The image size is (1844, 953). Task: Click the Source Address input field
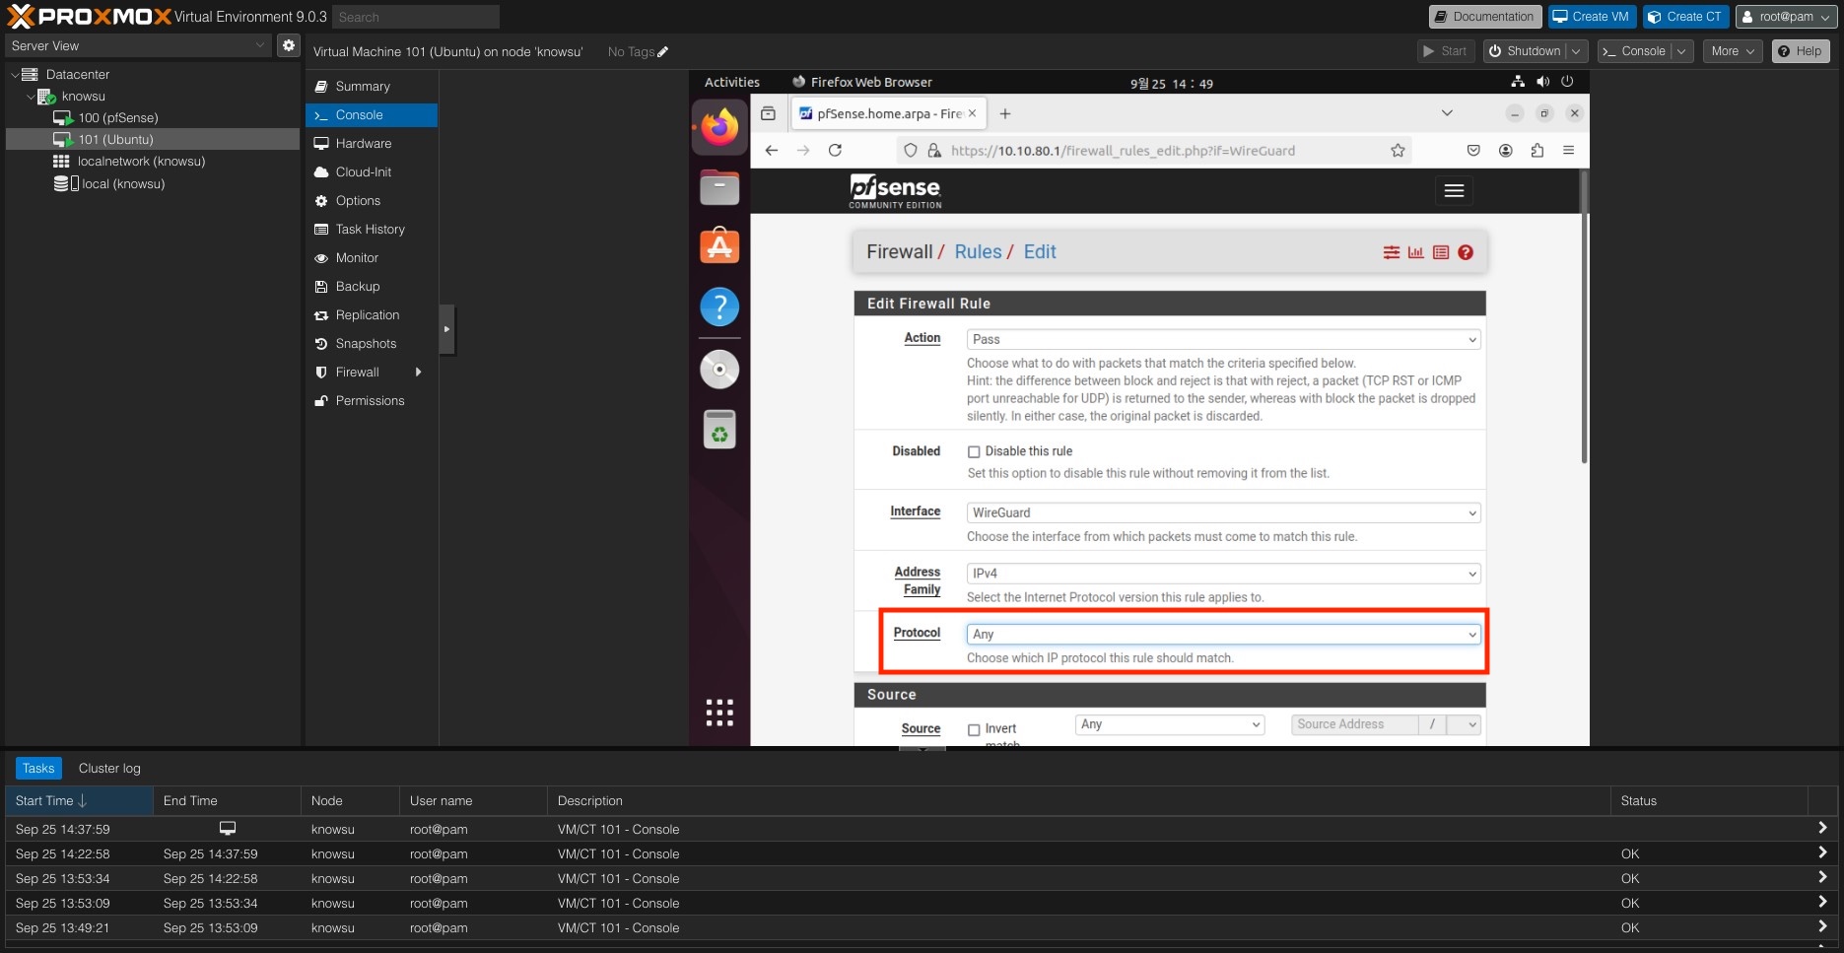point(1355,724)
